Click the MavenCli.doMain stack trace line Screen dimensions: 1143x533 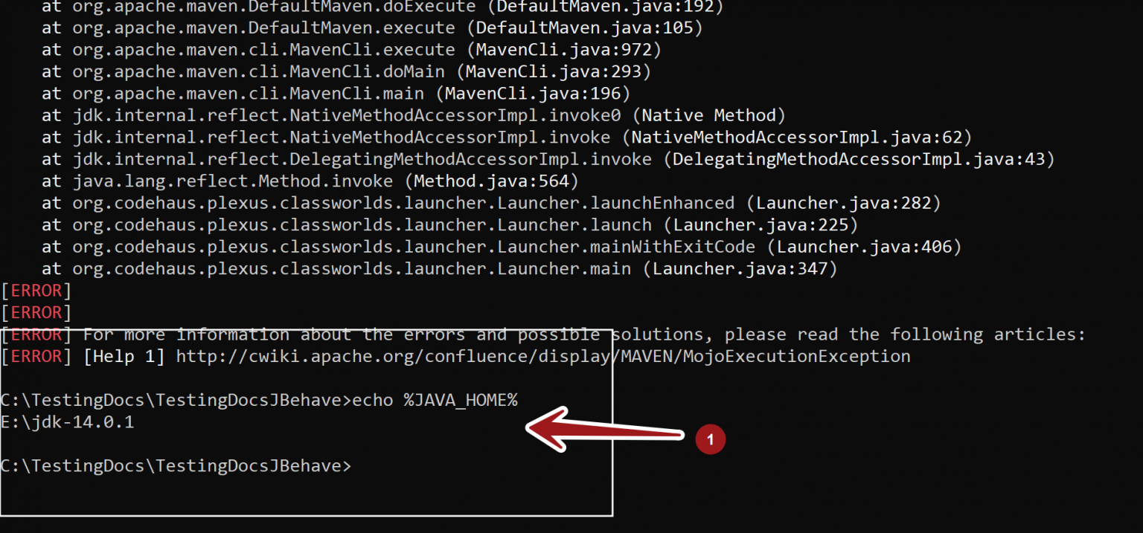(259, 72)
